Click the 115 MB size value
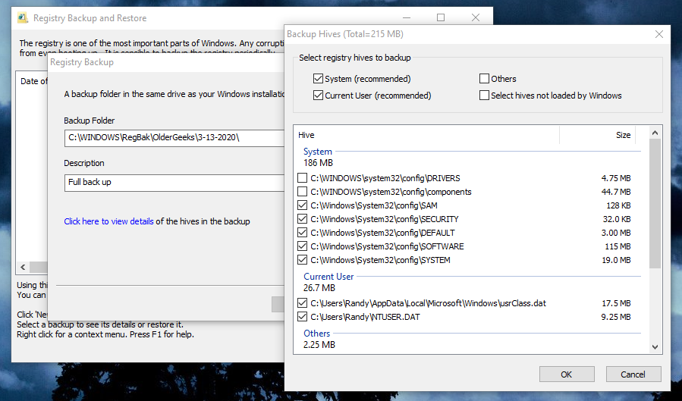 pyautogui.click(x=618, y=246)
